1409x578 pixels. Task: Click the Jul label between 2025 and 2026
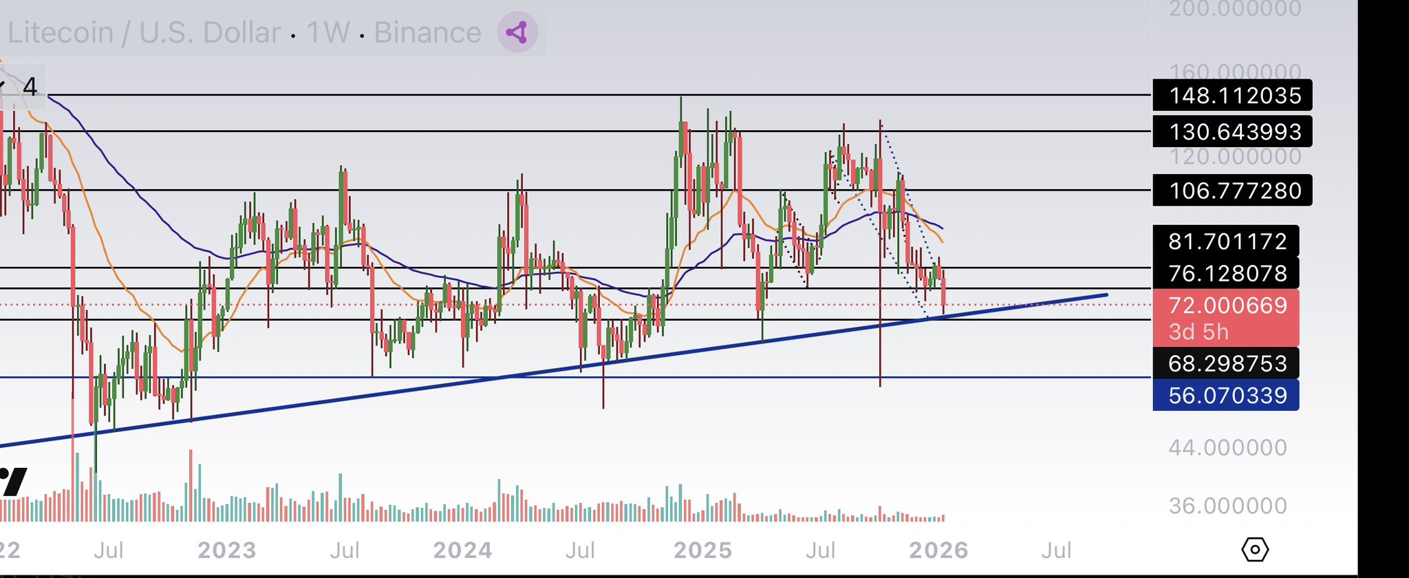click(x=820, y=550)
